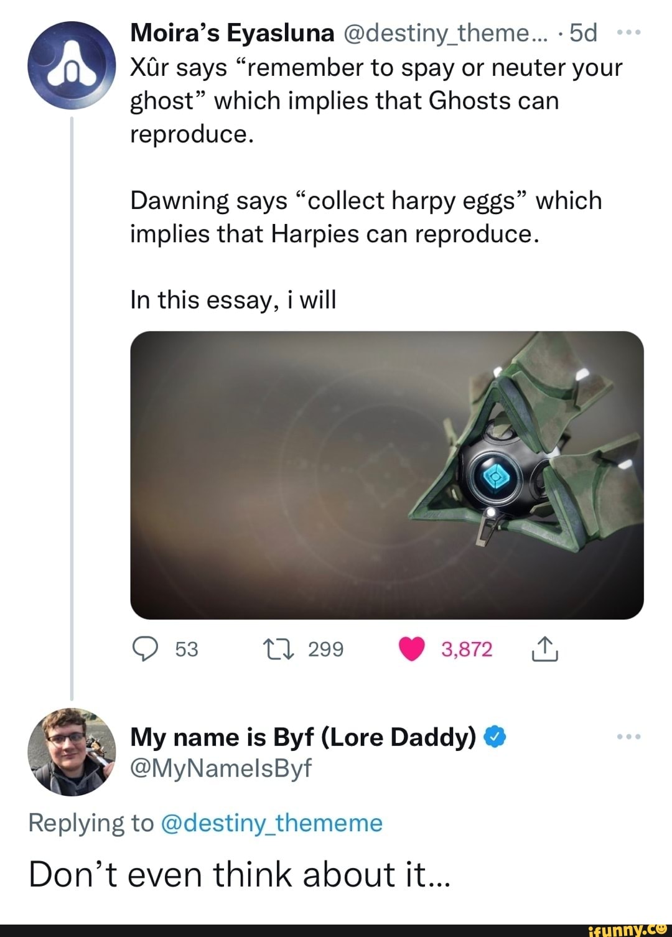Open the @MyNameIsByf handle
This screenshot has height=937, width=672.
(220, 768)
